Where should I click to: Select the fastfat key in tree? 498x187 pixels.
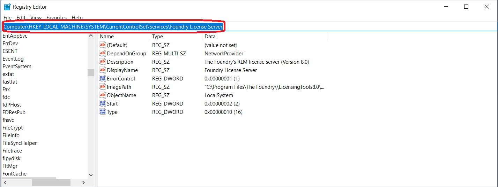pos(10,82)
